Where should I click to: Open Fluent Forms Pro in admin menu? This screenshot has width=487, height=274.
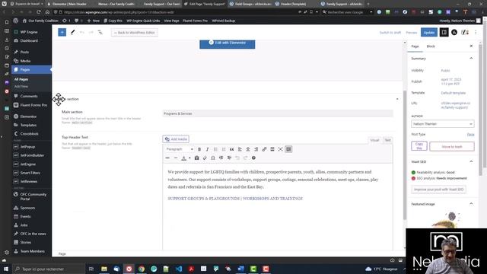coord(33,105)
